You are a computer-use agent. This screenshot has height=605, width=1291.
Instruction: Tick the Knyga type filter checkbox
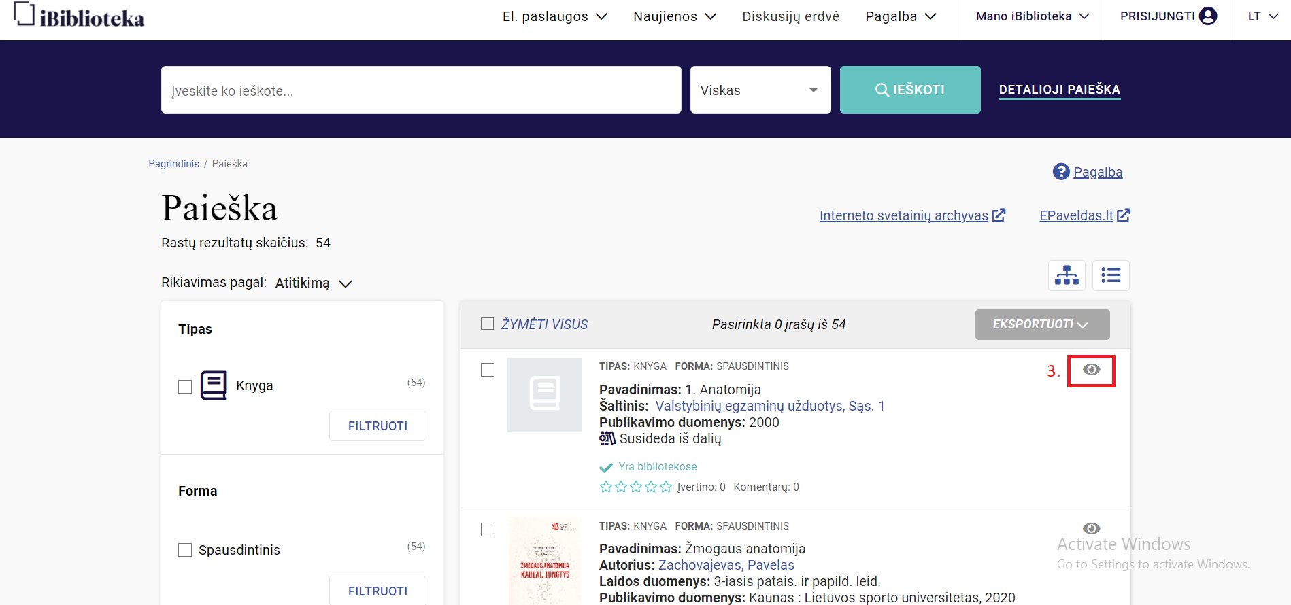tap(185, 387)
